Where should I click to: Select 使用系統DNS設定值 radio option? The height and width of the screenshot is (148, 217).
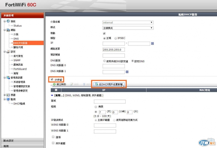point(104,61)
